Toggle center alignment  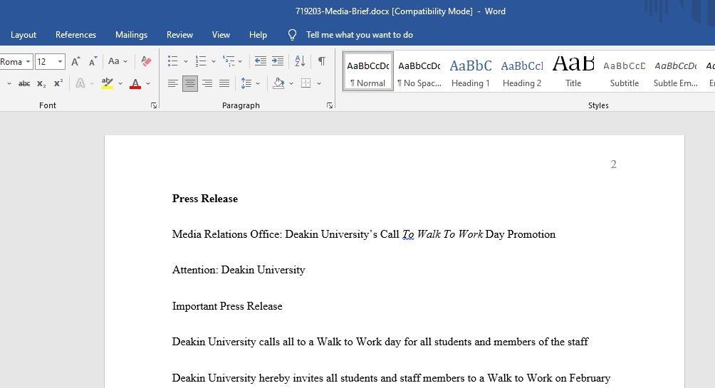coord(190,83)
